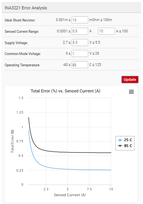Click the red Update button
The image size is (143, 204).
pyautogui.click(x=130, y=80)
